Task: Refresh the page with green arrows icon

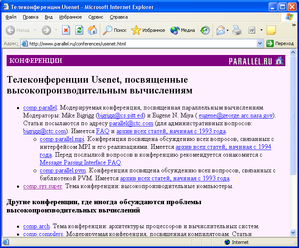Action: [x=79, y=30]
